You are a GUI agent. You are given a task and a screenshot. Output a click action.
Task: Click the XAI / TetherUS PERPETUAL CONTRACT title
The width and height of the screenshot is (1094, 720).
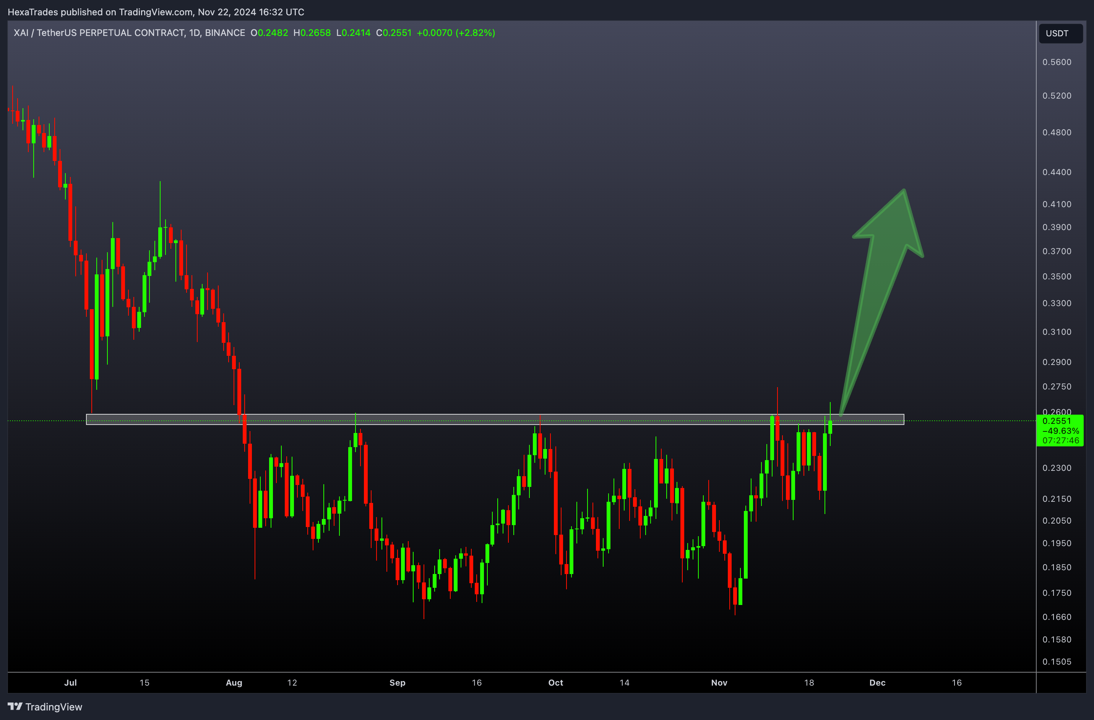point(129,32)
